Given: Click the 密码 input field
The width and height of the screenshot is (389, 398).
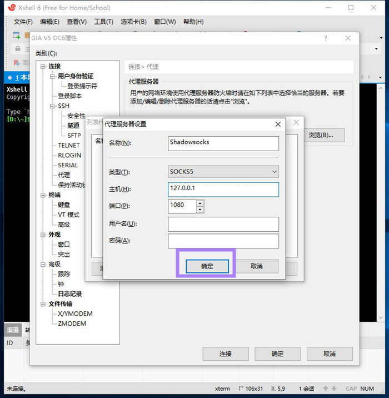Looking at the screenshot, I should click(x=223, y=241).
